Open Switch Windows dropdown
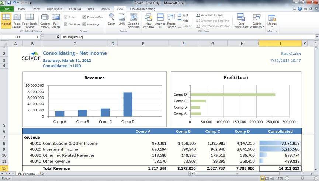The image size is (319, 181). pyautogui.click(x=257, y=21)
